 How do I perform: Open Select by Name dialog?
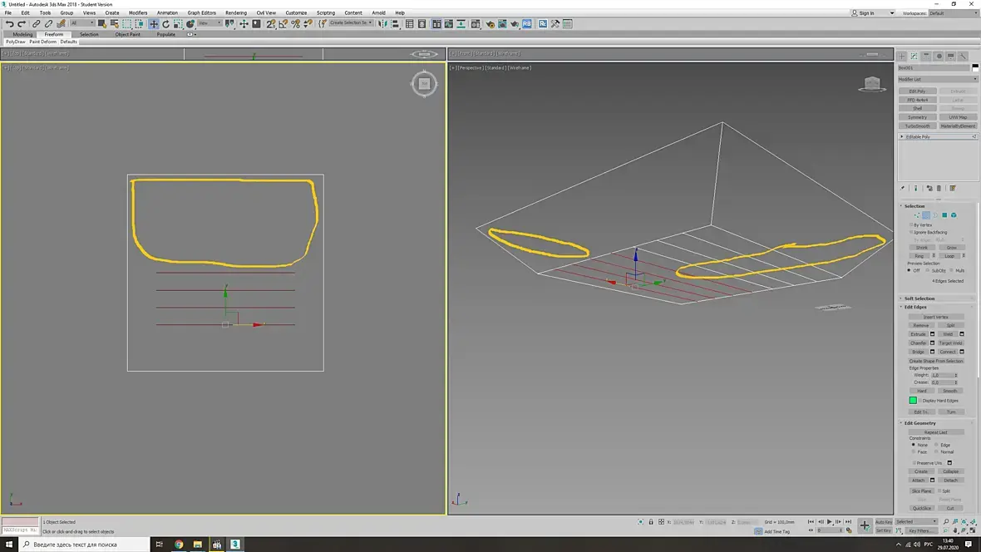pos(114,24)
